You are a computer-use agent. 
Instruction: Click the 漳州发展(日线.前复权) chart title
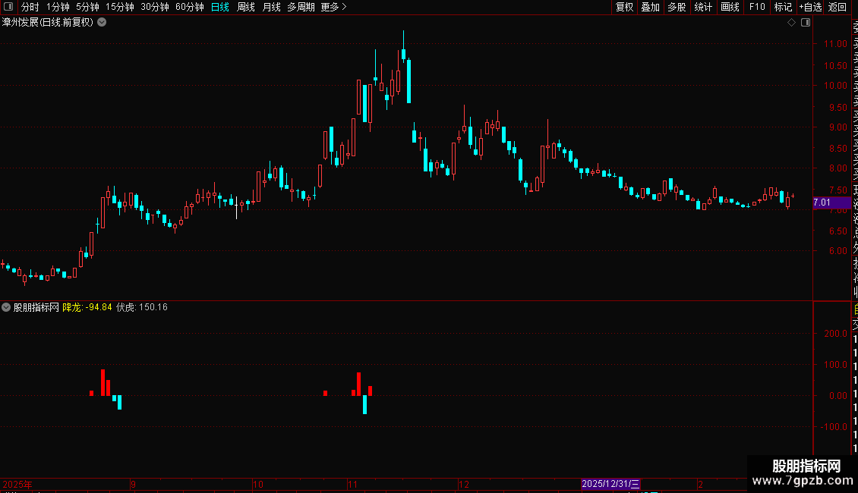(x=48, y=23)
